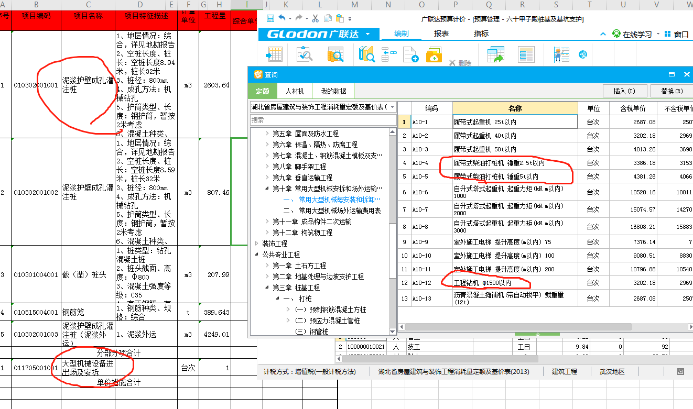
Task: Click the books query magnifier icon
Action: 366,54
